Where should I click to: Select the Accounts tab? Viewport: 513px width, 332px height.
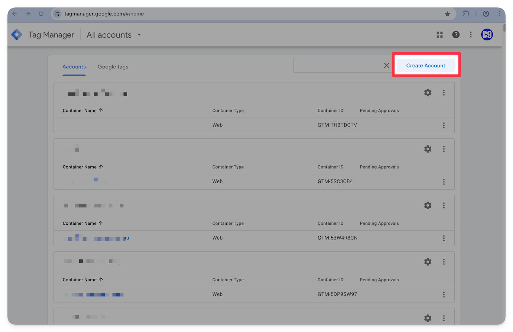(x=74, y=67)
